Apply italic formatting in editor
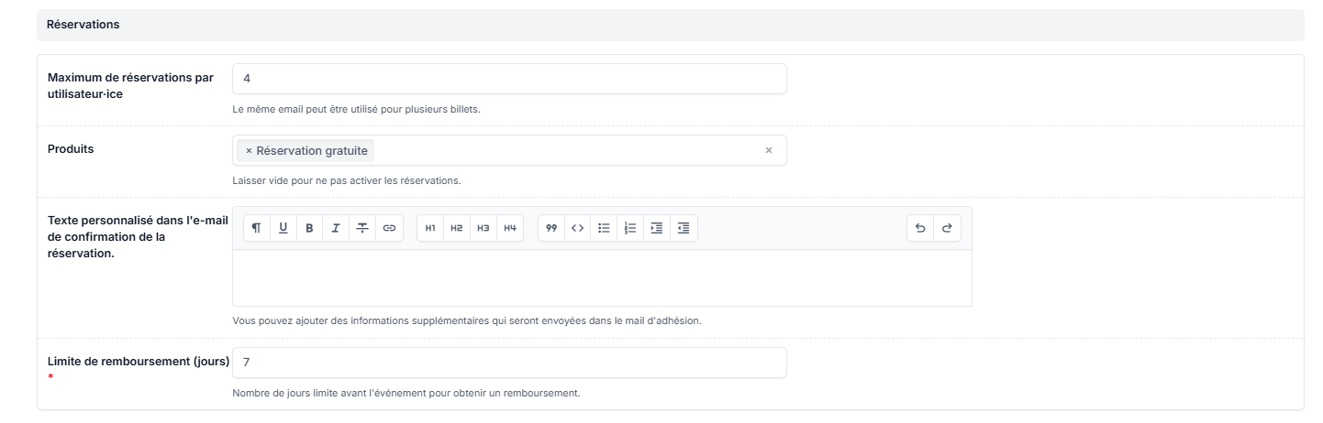1323x423 pixels. (x=336, y=228)
